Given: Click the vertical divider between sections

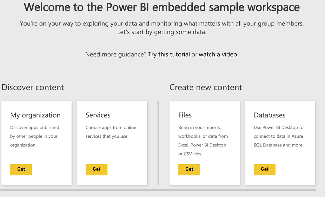Looking at the screenshot, I should click(x=158, y=143).
